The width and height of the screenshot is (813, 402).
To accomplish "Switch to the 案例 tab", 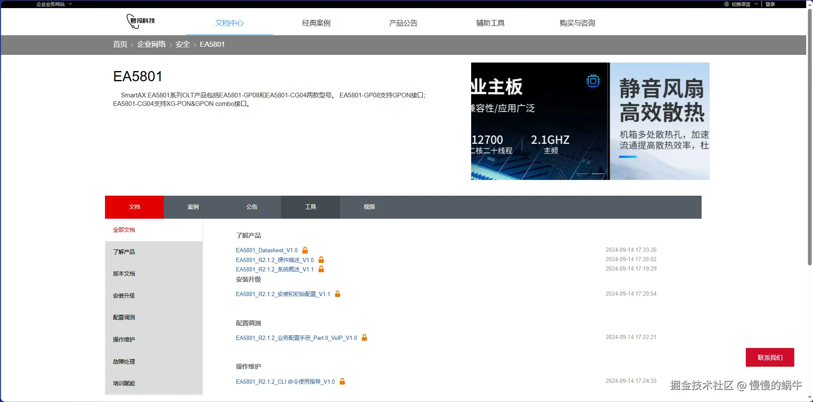I will click(193, 207).
